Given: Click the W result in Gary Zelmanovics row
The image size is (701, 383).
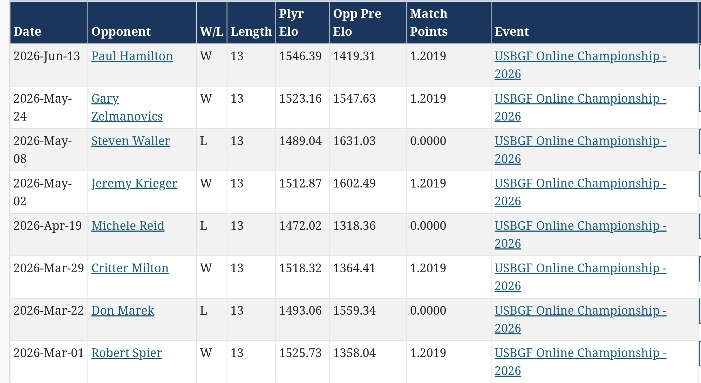Looking at the screenshot, I should coord(206,98).
